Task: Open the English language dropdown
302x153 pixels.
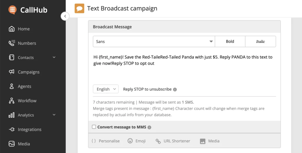Action: point(106,89)
